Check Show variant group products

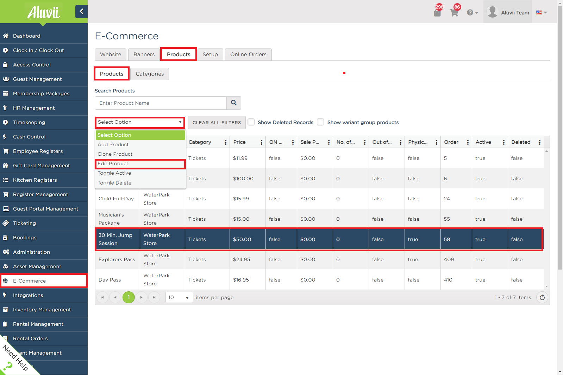pos(320,122)
